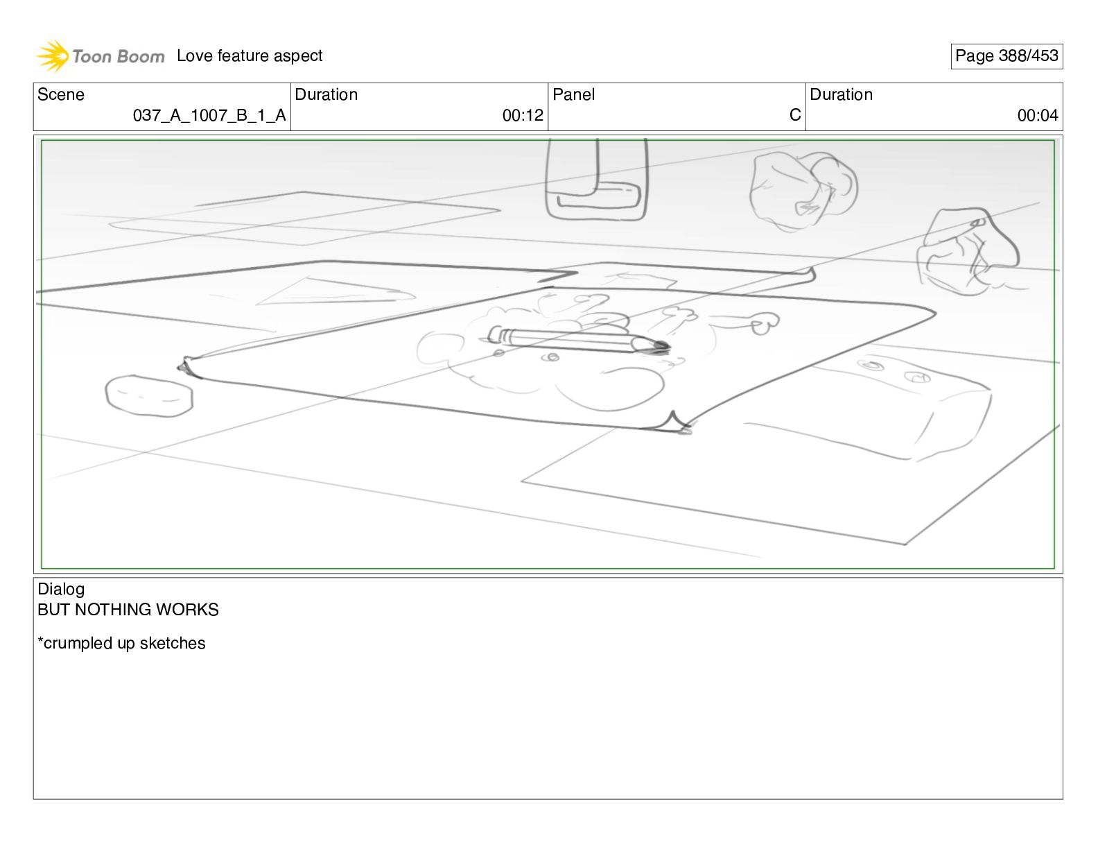Image resolution: width=1098 pixels, height=849 pixels.
Task: Click the 'Panel' header label
Action: pyautogui.click(x=574, y=95)
